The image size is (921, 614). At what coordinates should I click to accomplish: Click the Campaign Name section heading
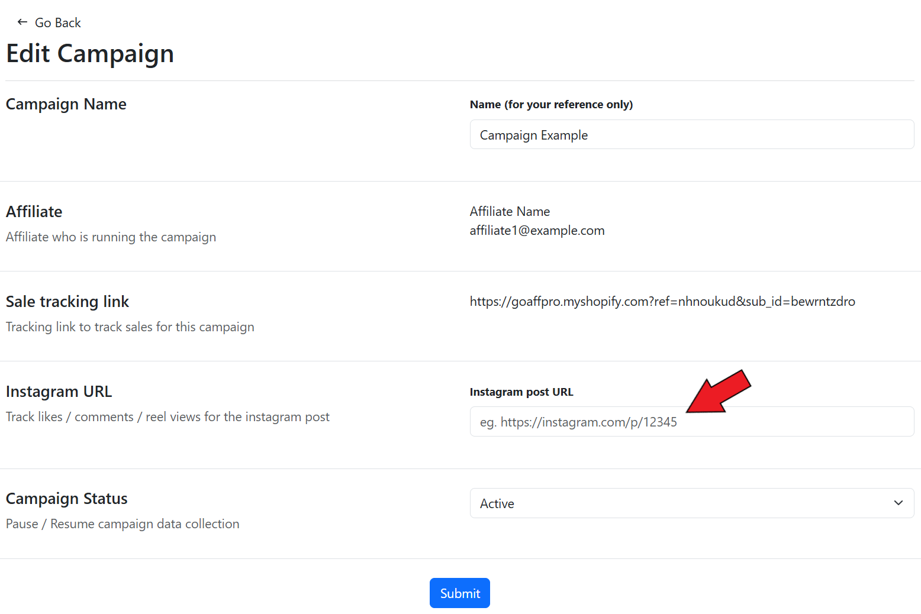[66, 104]
